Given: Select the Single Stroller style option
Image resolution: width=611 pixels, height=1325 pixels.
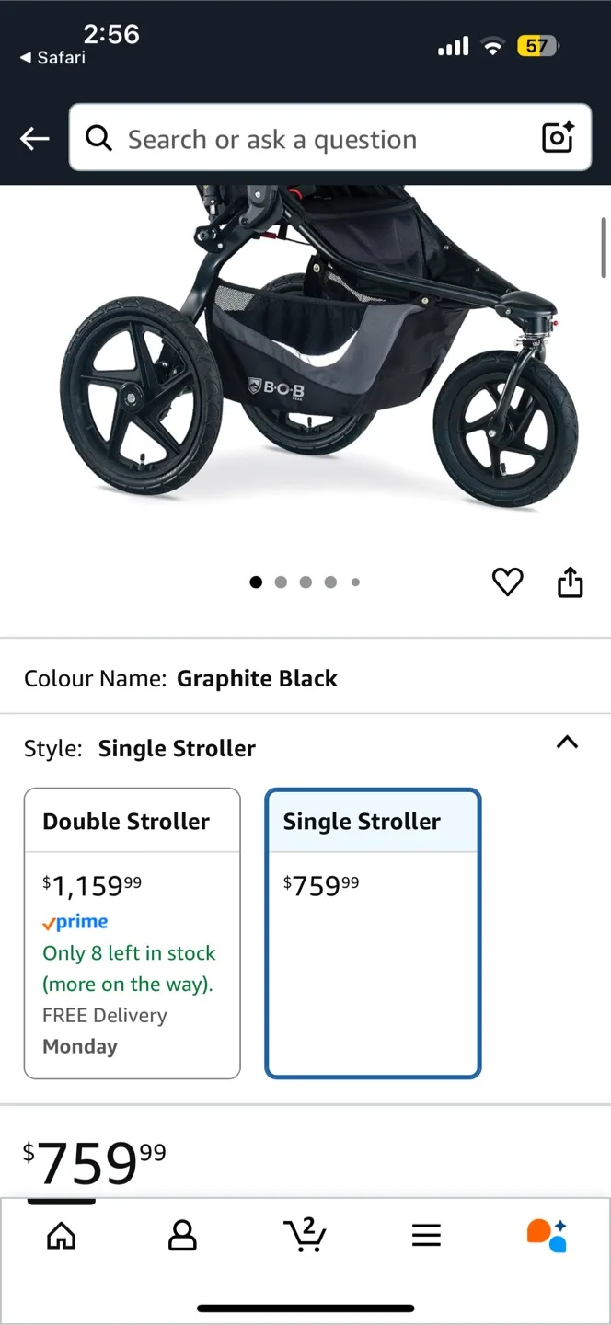Looking at the screenshot, I should point(373,933).
